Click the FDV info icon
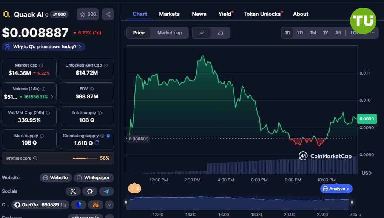This screenshot has width=384, height=218. coord(92,89)
